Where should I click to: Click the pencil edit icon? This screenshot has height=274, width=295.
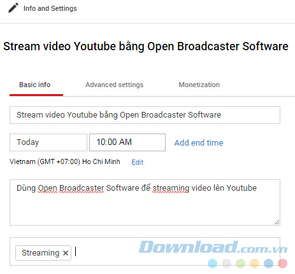(13, 8)
